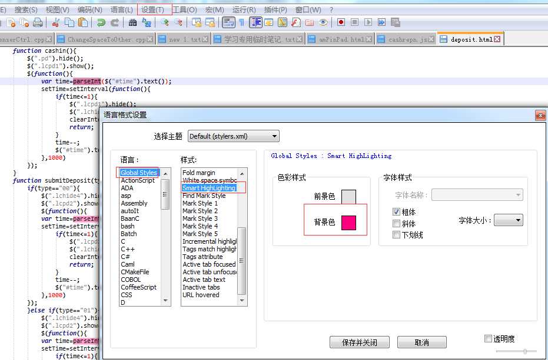Open the 设置(T) menu
The height and width of the screenshot is (360, 548).
coord(154,10)
